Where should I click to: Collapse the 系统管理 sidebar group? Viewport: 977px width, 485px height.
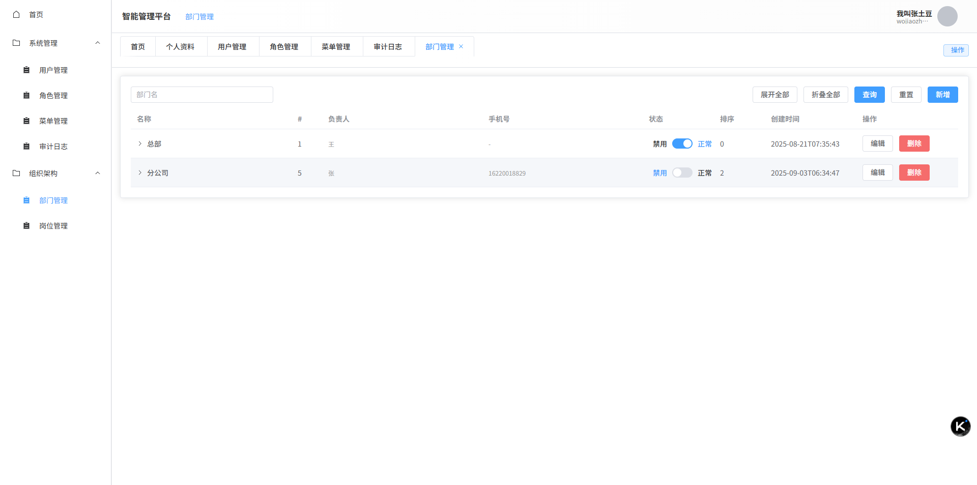click(98, 43)
